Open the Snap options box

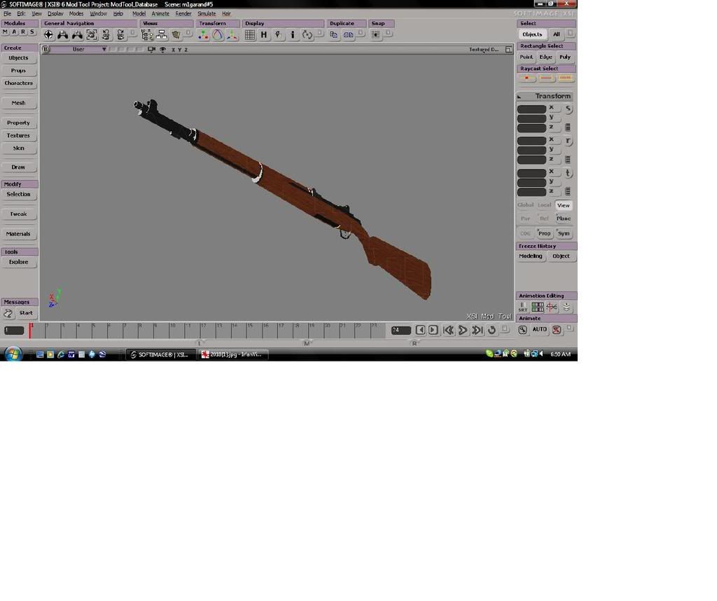pyautogui.click(x=388, y=34)
